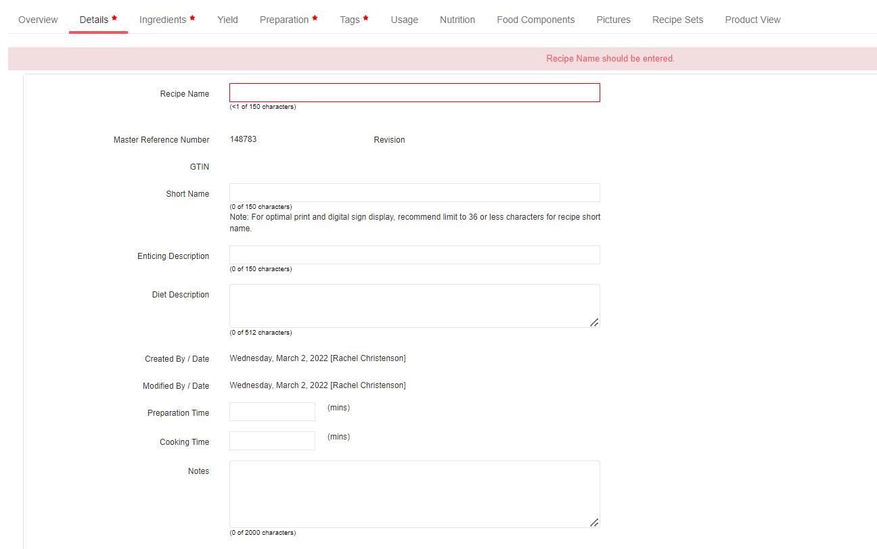Click the Preparation Time input
The image size is (877, 549).
272,412
